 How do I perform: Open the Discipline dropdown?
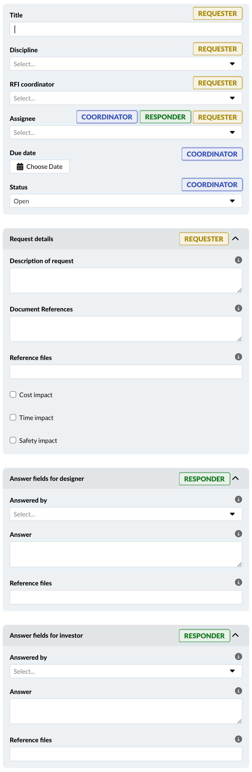click(125, 64)
